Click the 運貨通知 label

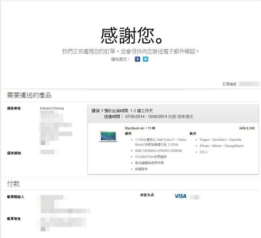[x=14, y=153]
